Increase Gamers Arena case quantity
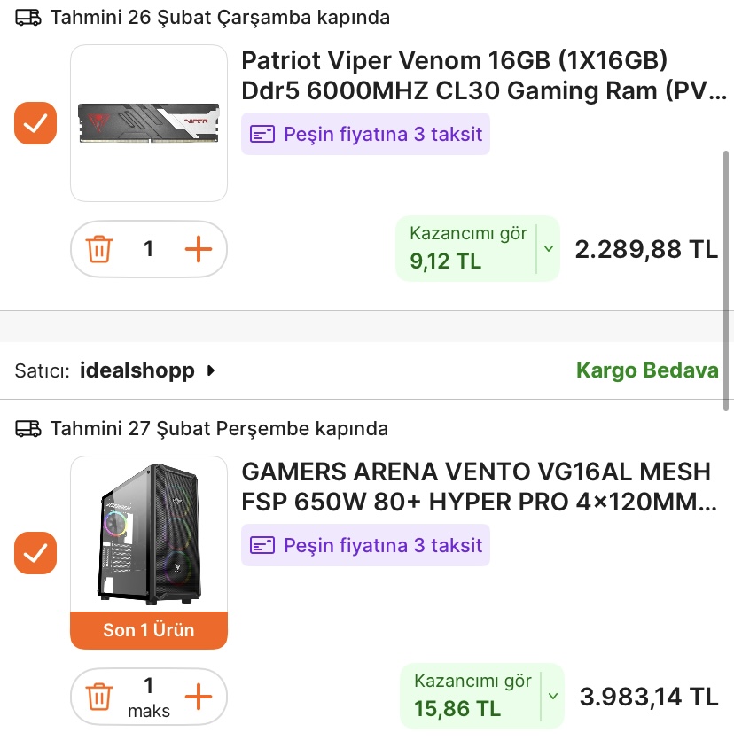Screen dimensions: 734x756 coord(199,697)
